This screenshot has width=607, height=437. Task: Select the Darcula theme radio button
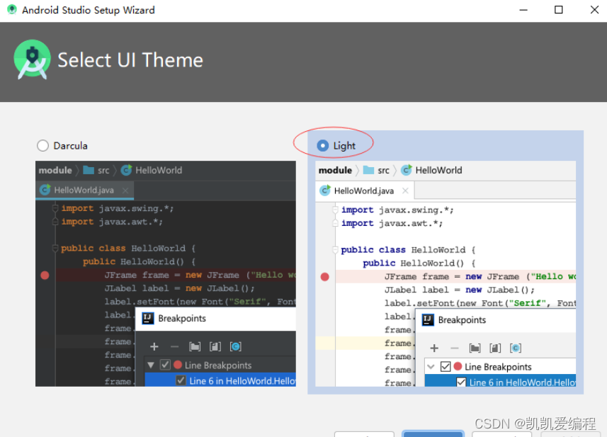coord(42,145)
